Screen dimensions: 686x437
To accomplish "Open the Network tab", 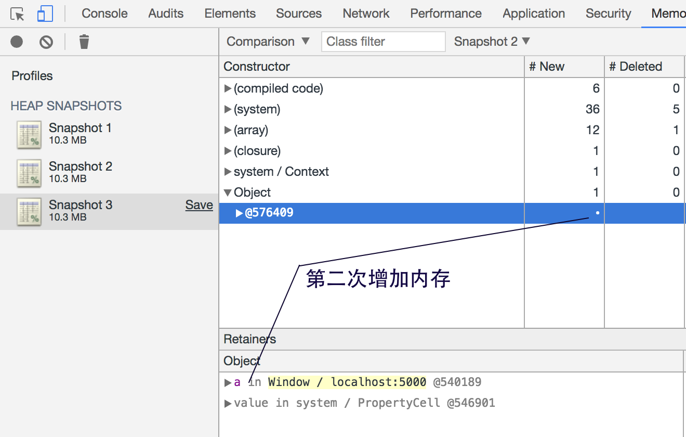I will [366, 14].
